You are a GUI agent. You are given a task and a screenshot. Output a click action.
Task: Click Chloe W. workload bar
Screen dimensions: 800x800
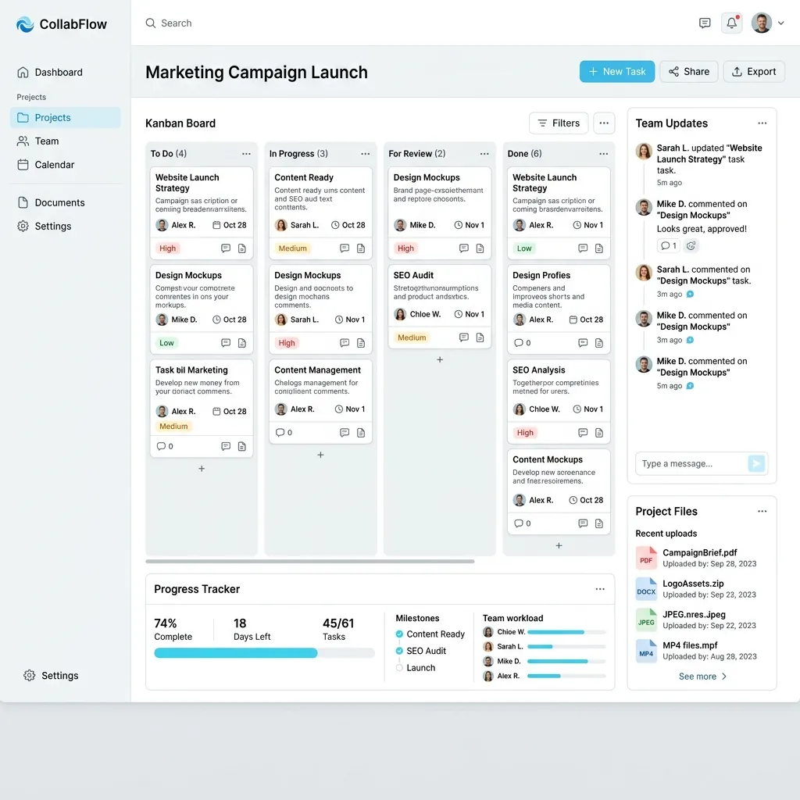[567, 632]
